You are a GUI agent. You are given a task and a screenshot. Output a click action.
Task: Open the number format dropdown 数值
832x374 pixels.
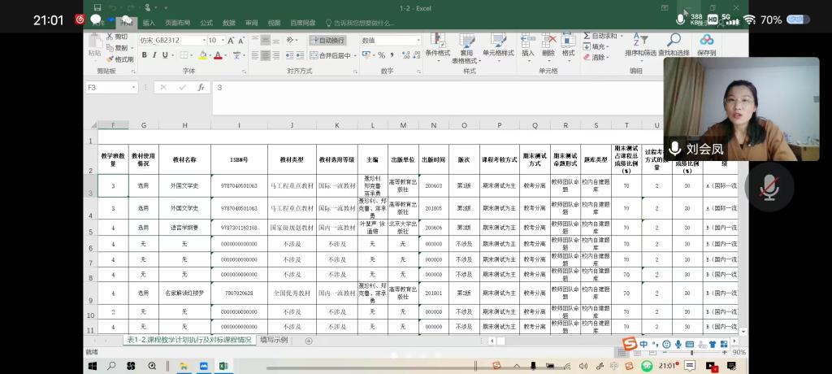(417, 40)
